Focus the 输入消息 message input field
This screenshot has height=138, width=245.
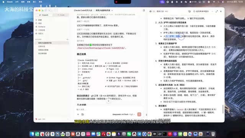tap(108, 109)
